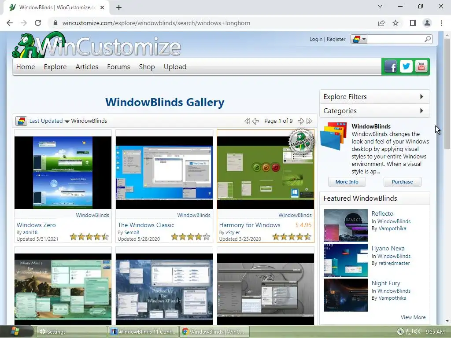The height and width of the screenshot is (338, 451).
Task: Open a new browser tab
Action: click(x=119, y=7)
